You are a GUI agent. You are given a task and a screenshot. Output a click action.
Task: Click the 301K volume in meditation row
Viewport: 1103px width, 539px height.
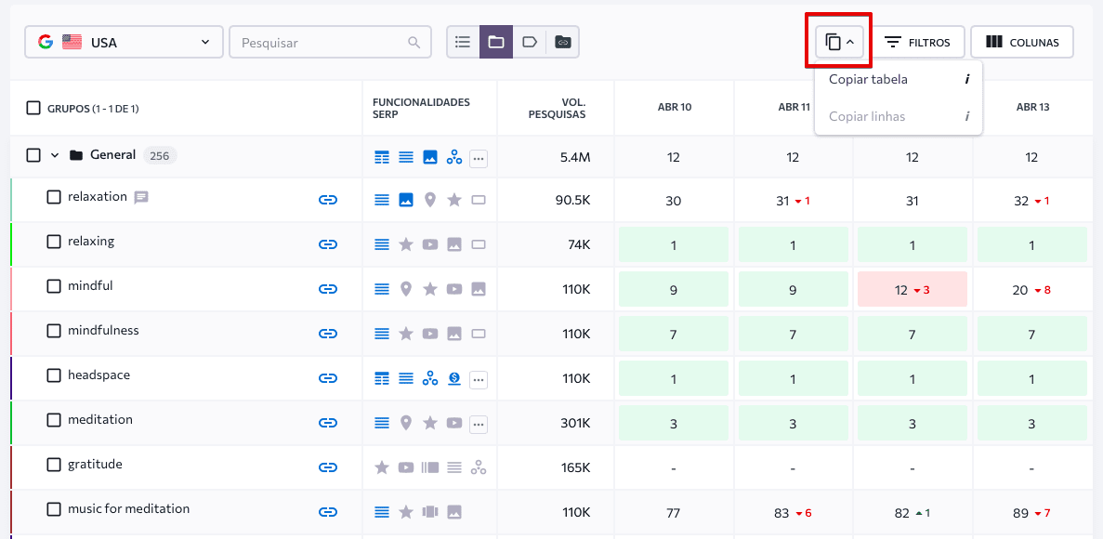point(573,423)
